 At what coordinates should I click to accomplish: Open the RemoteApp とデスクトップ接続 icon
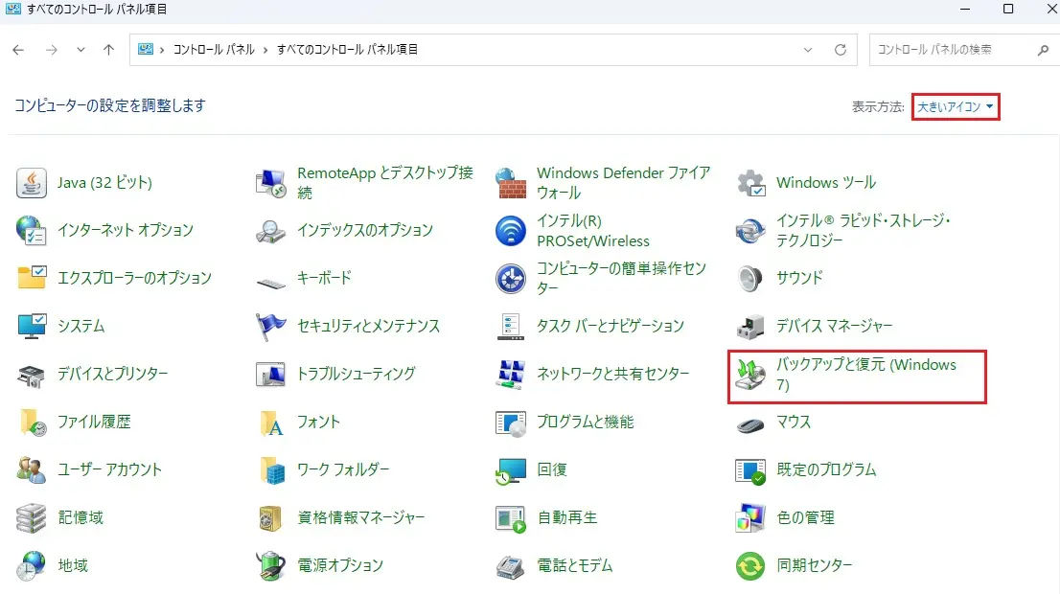click(x=271, y=183)
